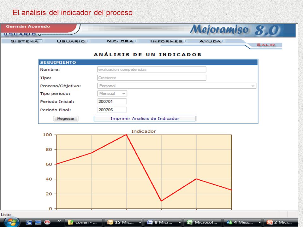Click the slide title about análisis del indicador
The height and width of the screenshot is (227, 303).
(73, 13)
